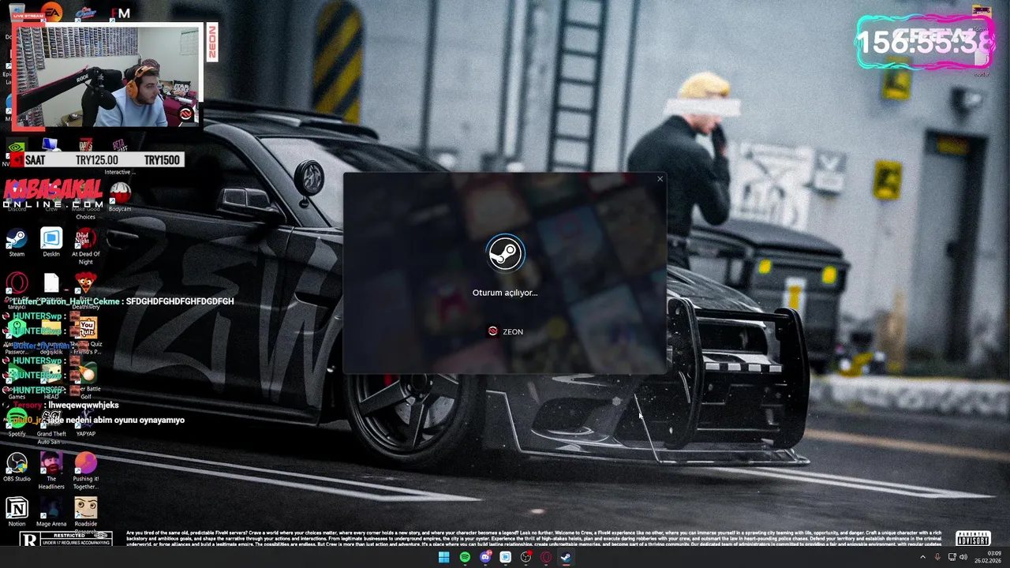Viewport: 1010px width, 568px height.
Task: Click the 156:55:38 countdown timer overlay
Action: coord(925,42)
